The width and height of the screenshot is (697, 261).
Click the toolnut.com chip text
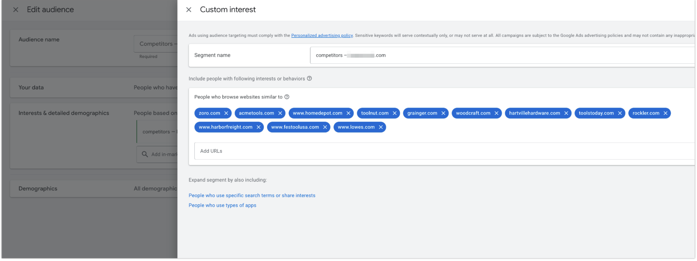point(375,113)
